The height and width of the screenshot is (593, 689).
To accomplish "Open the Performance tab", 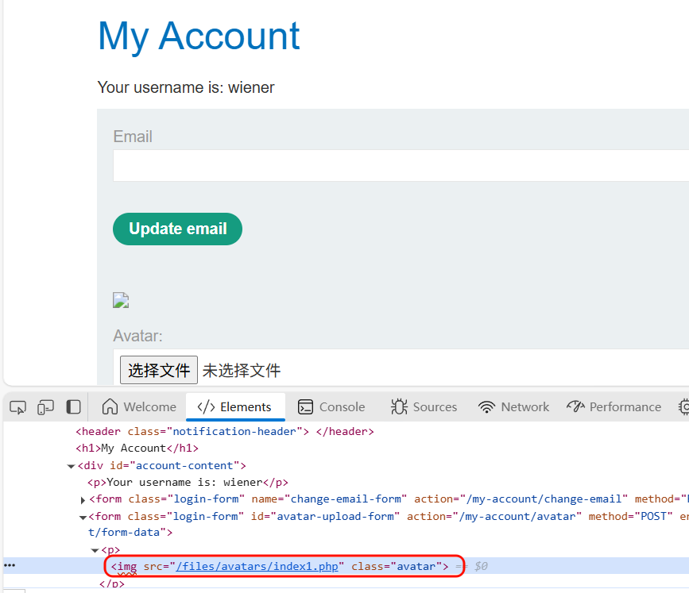I will (614, 407).
